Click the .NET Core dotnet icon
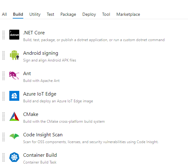This screenshot has width=188, height=166. click(x=14, y=35)
